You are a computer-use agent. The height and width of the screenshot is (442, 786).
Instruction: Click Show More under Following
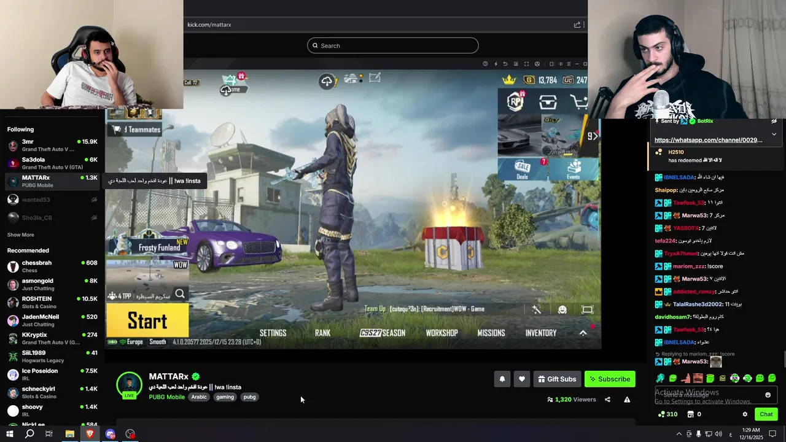point(21,235)
